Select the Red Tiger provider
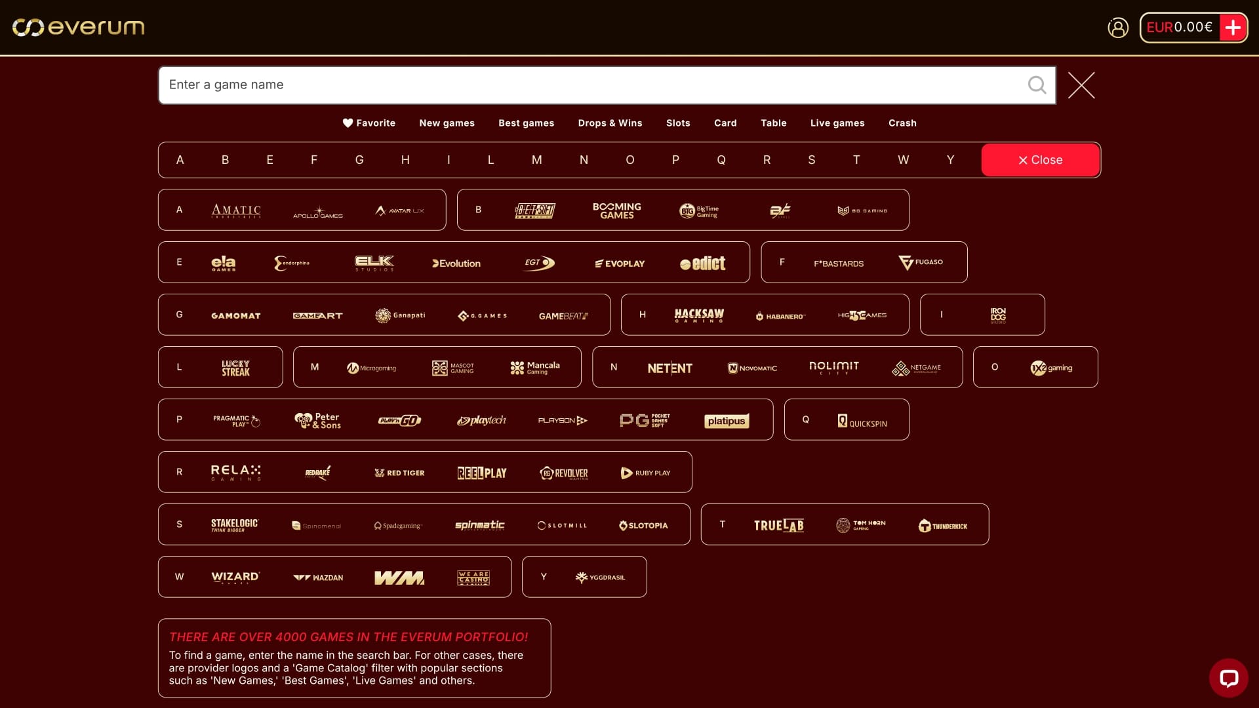 (399, 473)
